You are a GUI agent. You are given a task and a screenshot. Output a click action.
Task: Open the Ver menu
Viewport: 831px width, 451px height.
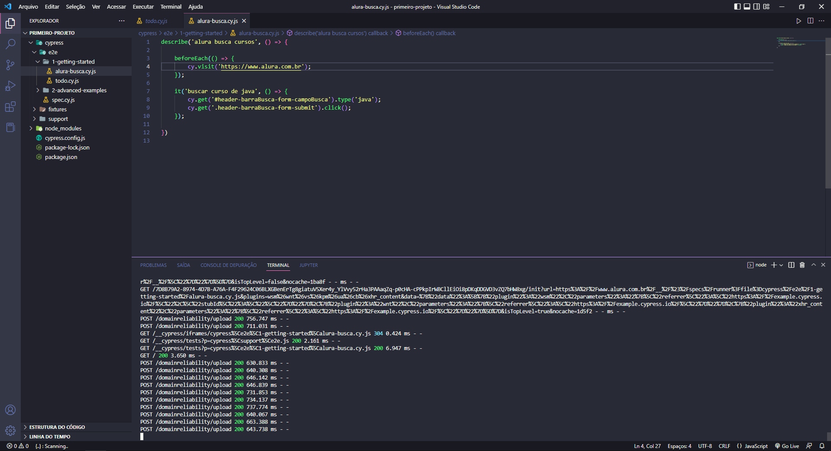(x=96, y=6)
